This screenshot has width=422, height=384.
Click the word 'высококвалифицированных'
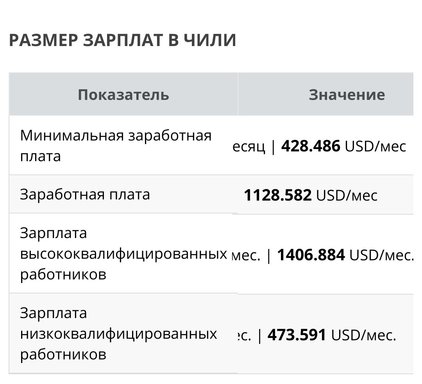[123, 253]
